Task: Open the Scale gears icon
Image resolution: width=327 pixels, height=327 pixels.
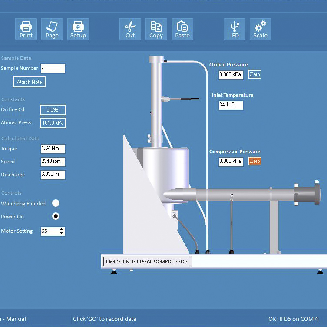Action: [x=261, y=29]
